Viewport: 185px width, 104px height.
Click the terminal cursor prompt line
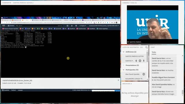point(13,47)
